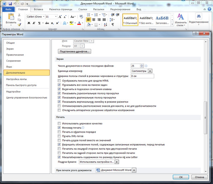This screenshot has height=184, width=213.
Task: Uncheck 'Показывать все окна на панели задач'
Action: tap(59, 85)
